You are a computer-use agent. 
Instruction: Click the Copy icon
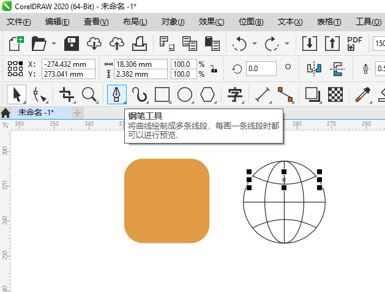190,44
